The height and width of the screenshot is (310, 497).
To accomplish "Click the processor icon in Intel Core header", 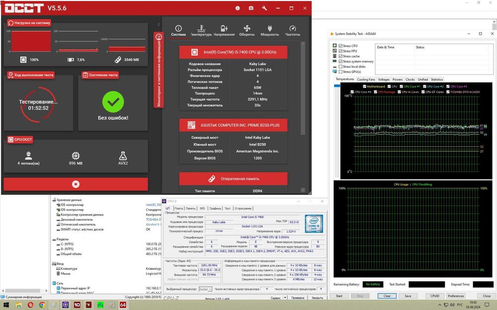I will [x=194, y=52].
